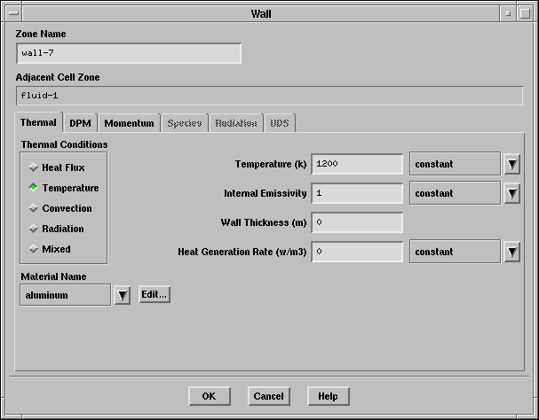Switch to the DPM tab
Viewport: 539px width, 420px height.
coord(81,123)
